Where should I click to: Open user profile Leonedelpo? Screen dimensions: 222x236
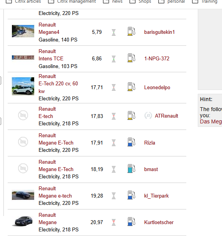point(157,88)
